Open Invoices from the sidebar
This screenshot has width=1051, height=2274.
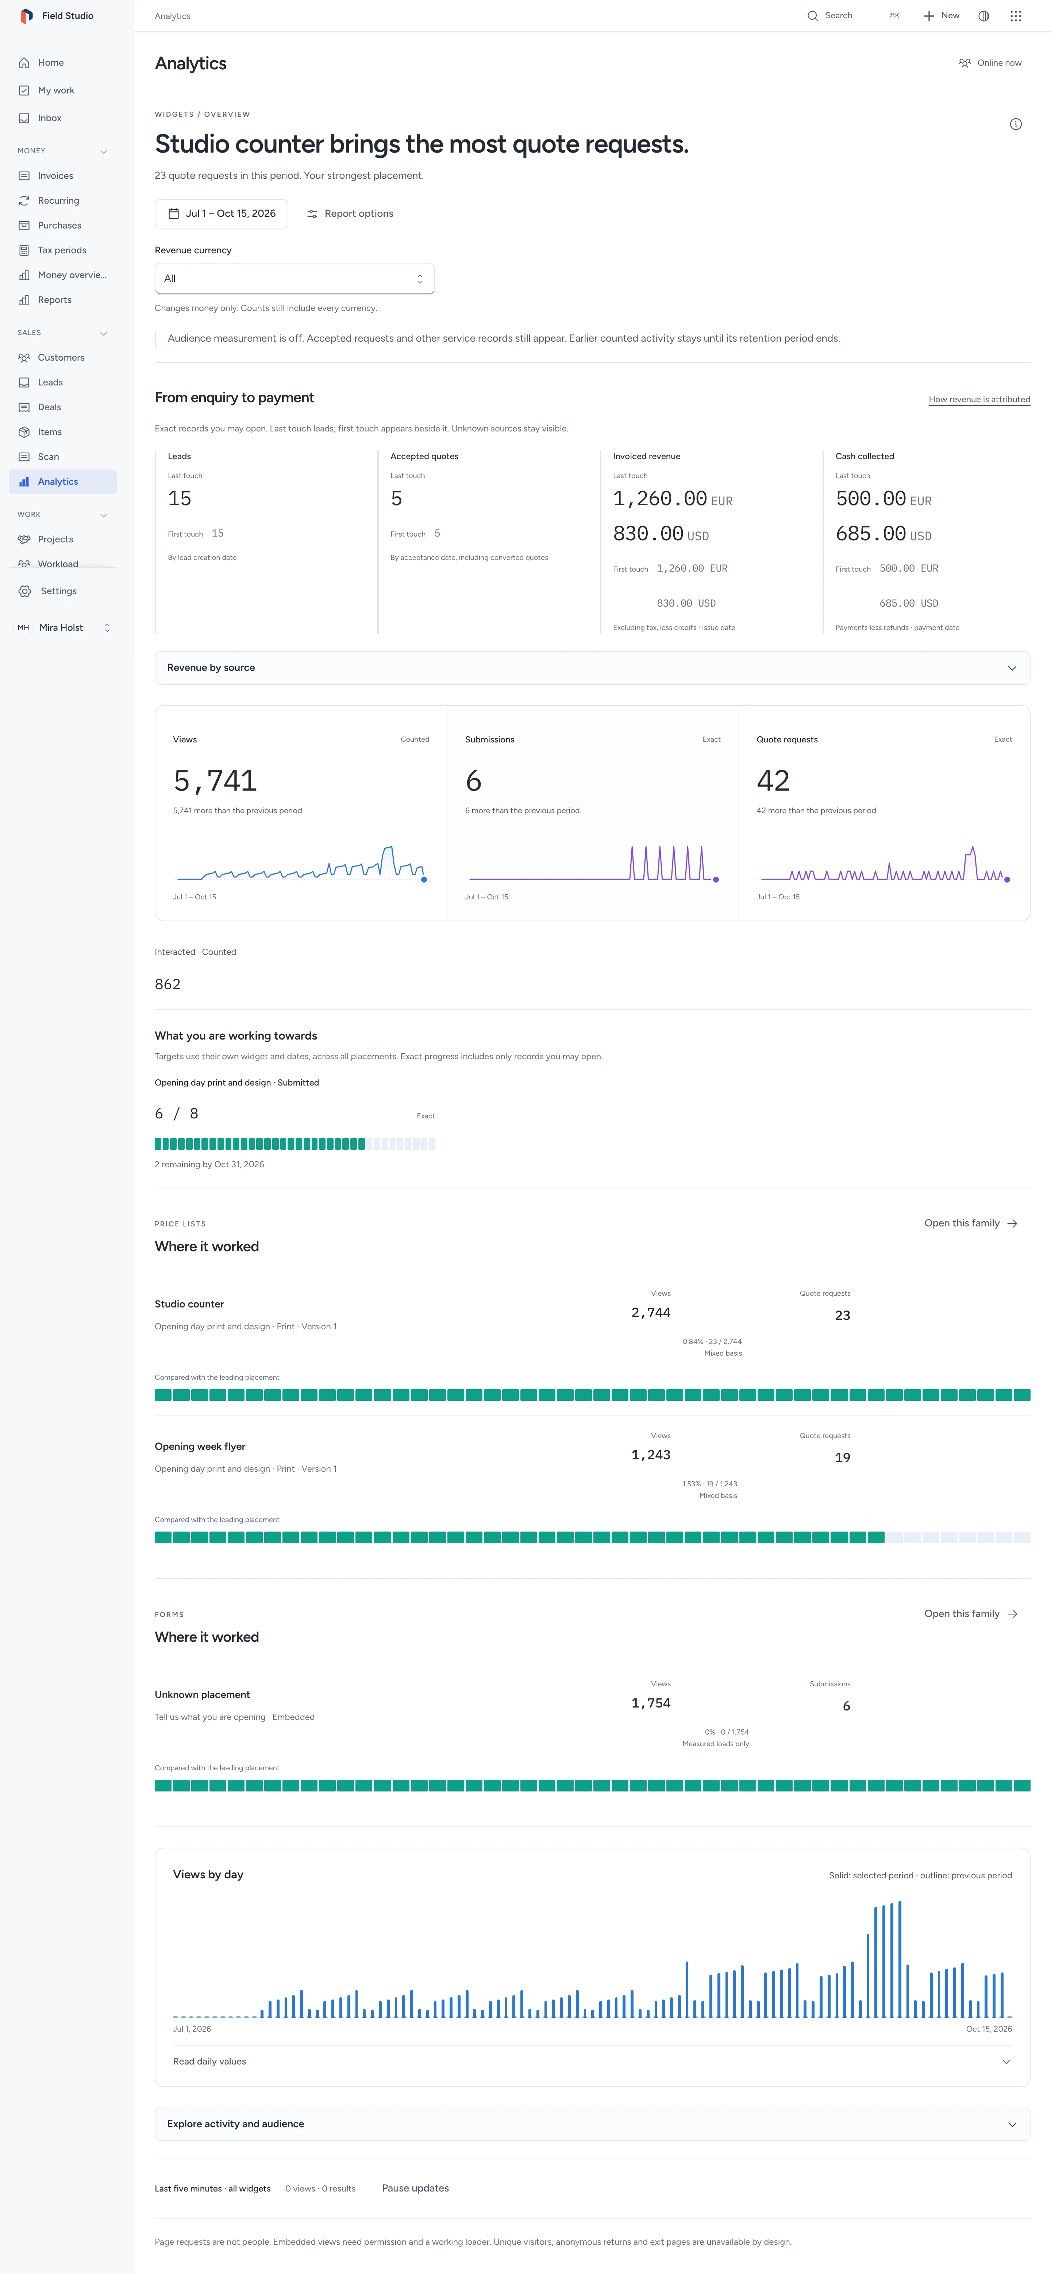point(63,176)
